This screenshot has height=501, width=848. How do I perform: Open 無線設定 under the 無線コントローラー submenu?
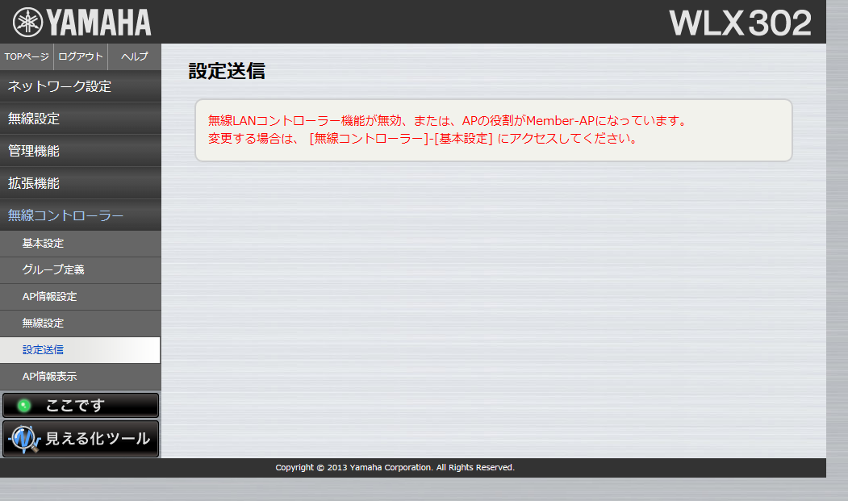(x=81, y=324)
